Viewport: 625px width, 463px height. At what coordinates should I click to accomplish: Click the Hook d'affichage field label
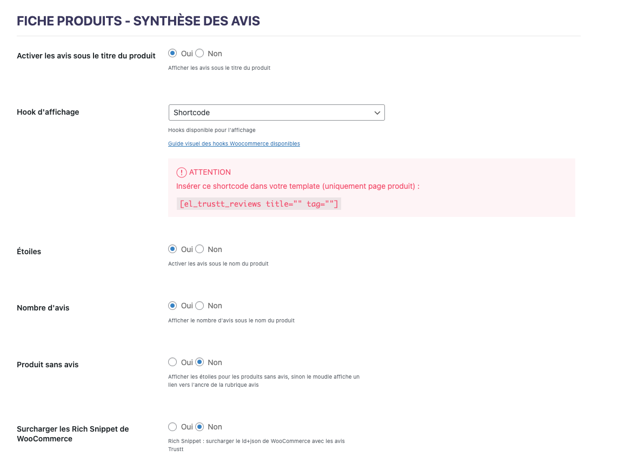coord(48,113)
